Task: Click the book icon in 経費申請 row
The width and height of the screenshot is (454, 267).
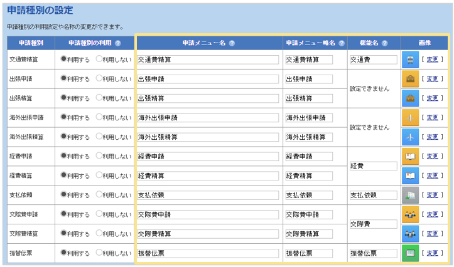Action: point(410,156)
